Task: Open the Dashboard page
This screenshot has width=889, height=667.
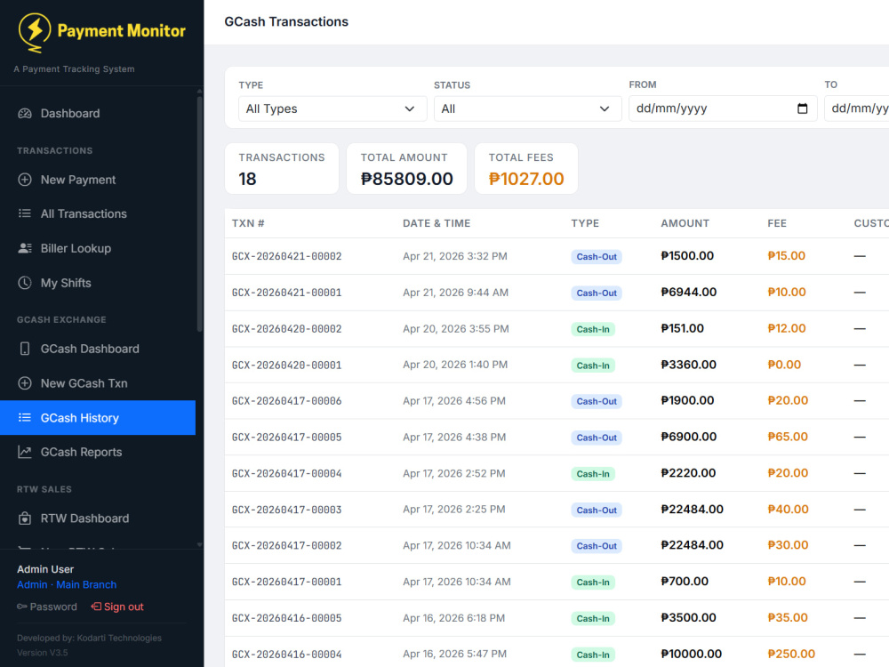Action: [98, 114]
